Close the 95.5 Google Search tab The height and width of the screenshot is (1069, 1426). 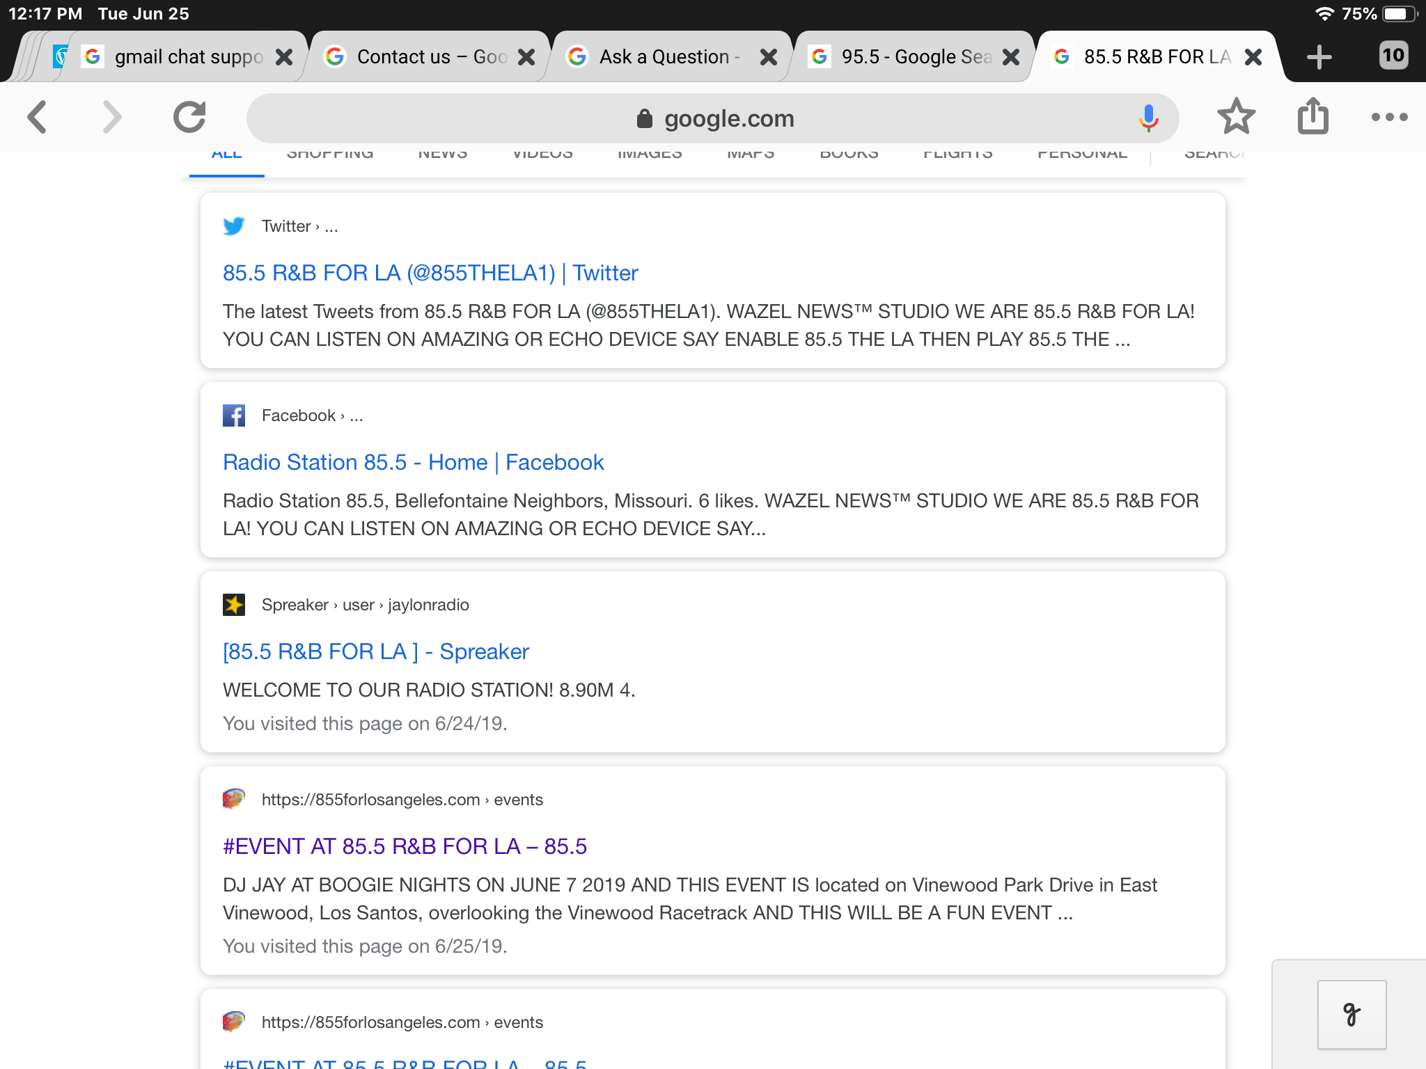(1011, 57)
